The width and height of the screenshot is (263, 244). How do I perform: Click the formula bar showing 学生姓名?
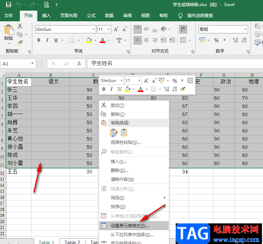175,64
